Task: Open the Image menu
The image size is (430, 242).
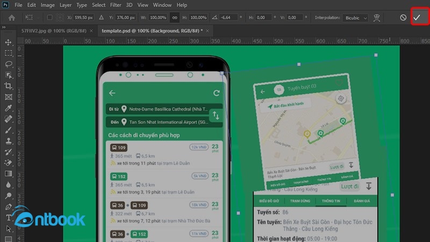Action: (x=48, y=5)
